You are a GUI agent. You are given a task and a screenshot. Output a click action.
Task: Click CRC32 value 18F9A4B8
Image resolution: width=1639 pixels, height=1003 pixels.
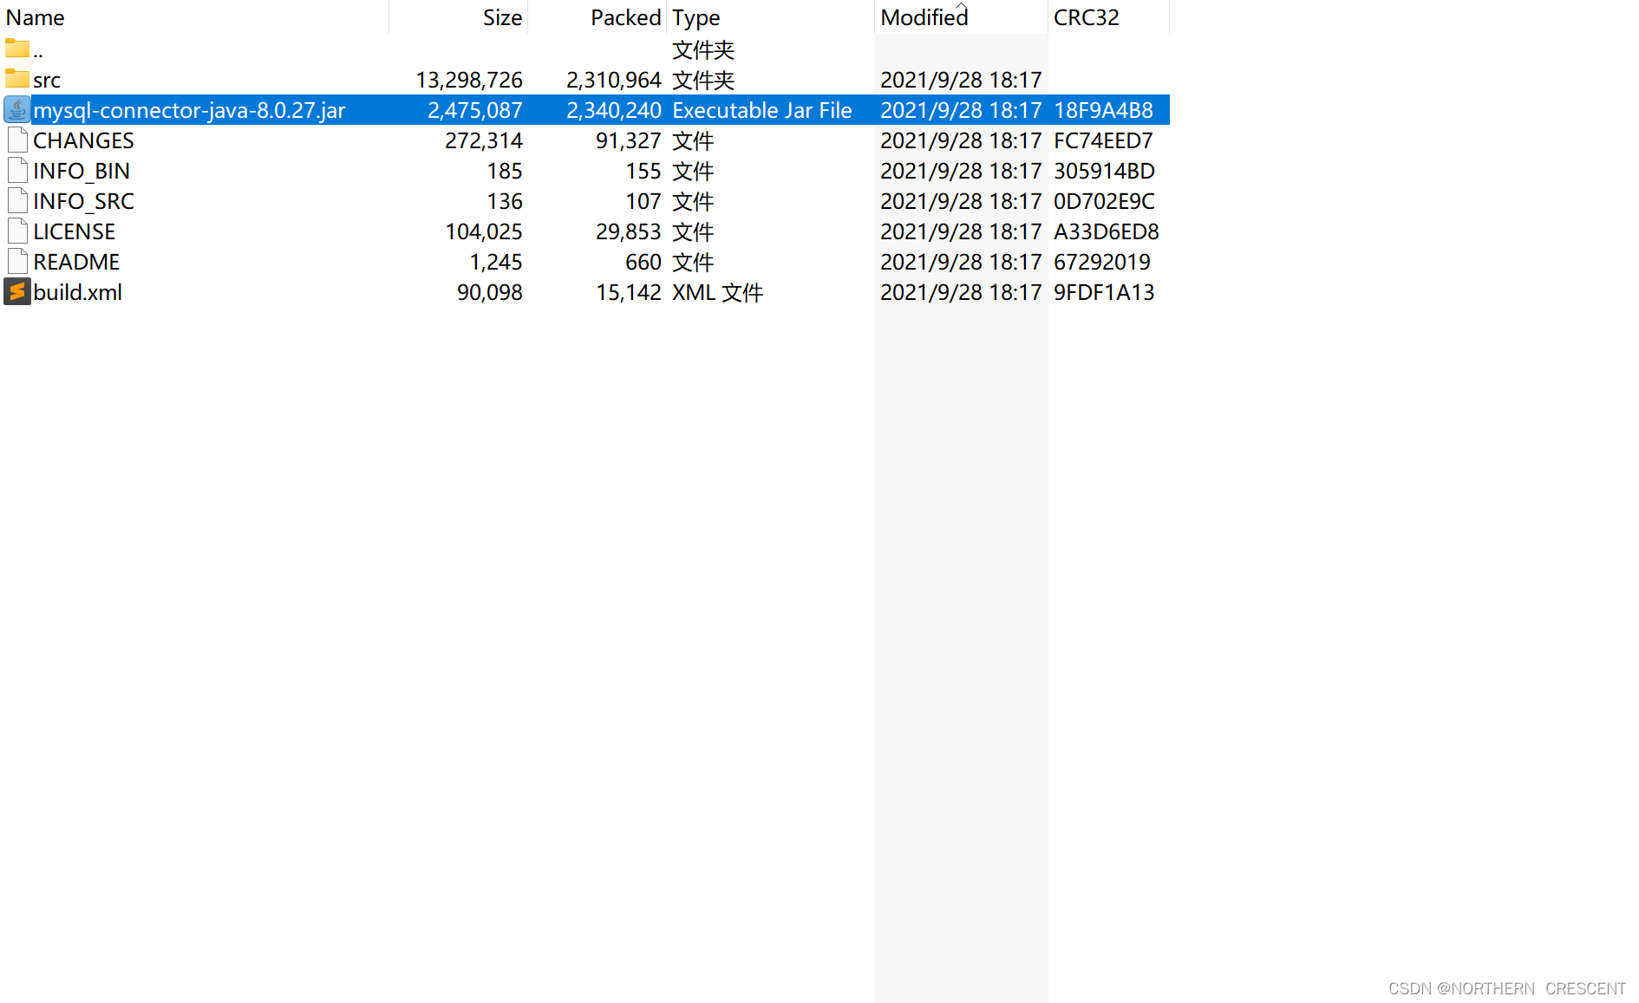click(1103, 110)
